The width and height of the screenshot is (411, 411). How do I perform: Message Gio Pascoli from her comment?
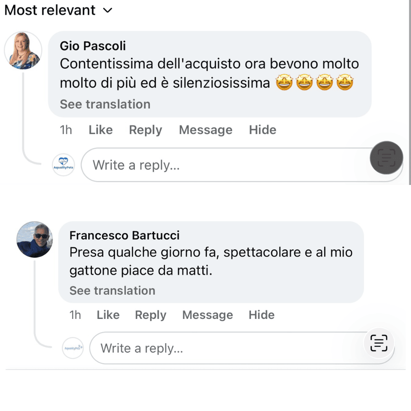click(205, 130)
